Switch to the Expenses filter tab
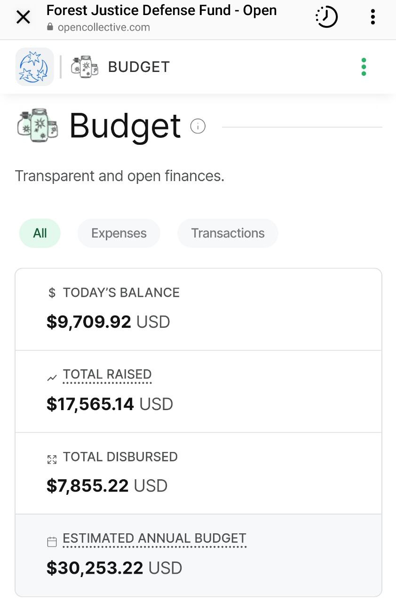The width and height of the screenshot is (396, 602). [119, 233]
